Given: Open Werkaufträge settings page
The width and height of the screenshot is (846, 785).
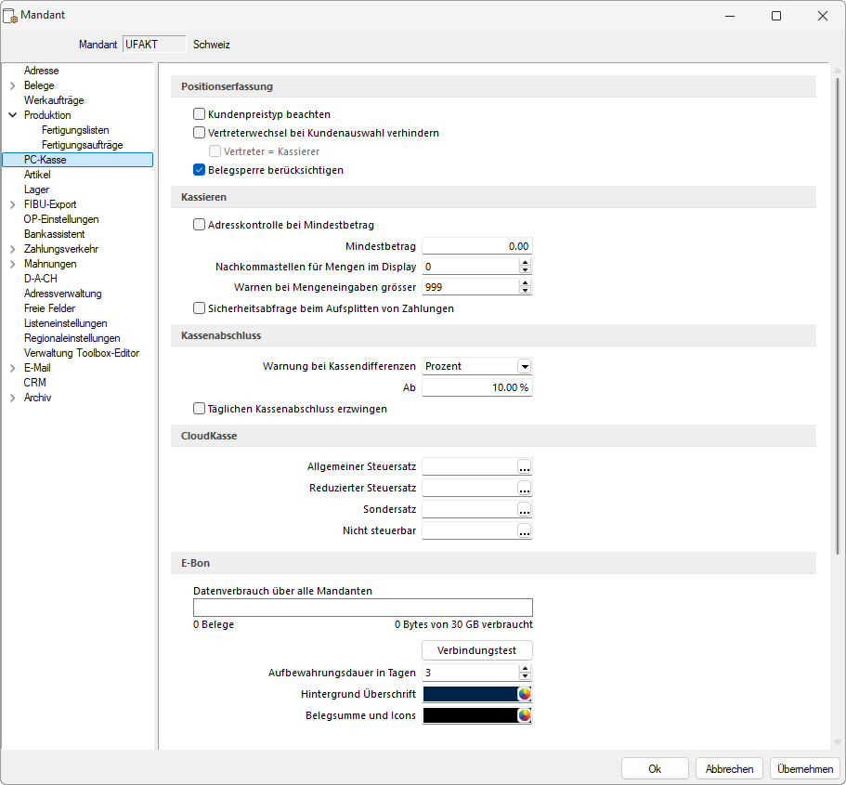Looking at the screenshot, I should point(54,100).
